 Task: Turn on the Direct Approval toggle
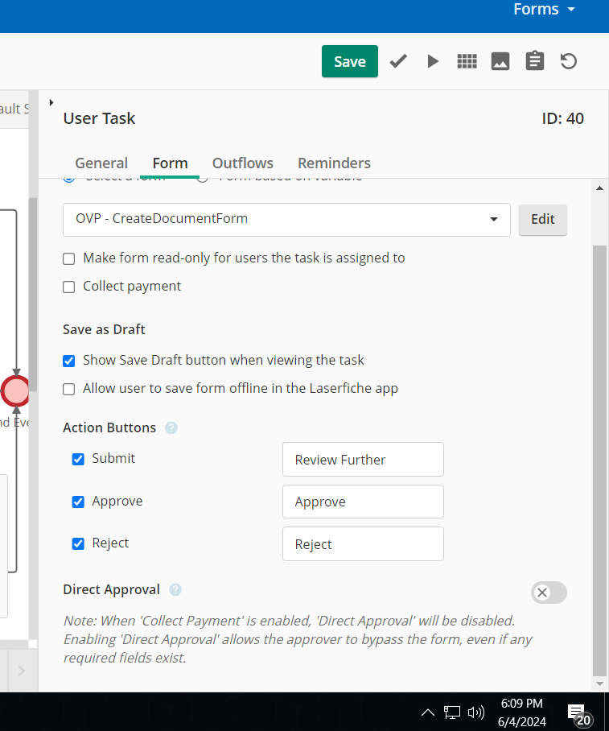coord(549,593)
